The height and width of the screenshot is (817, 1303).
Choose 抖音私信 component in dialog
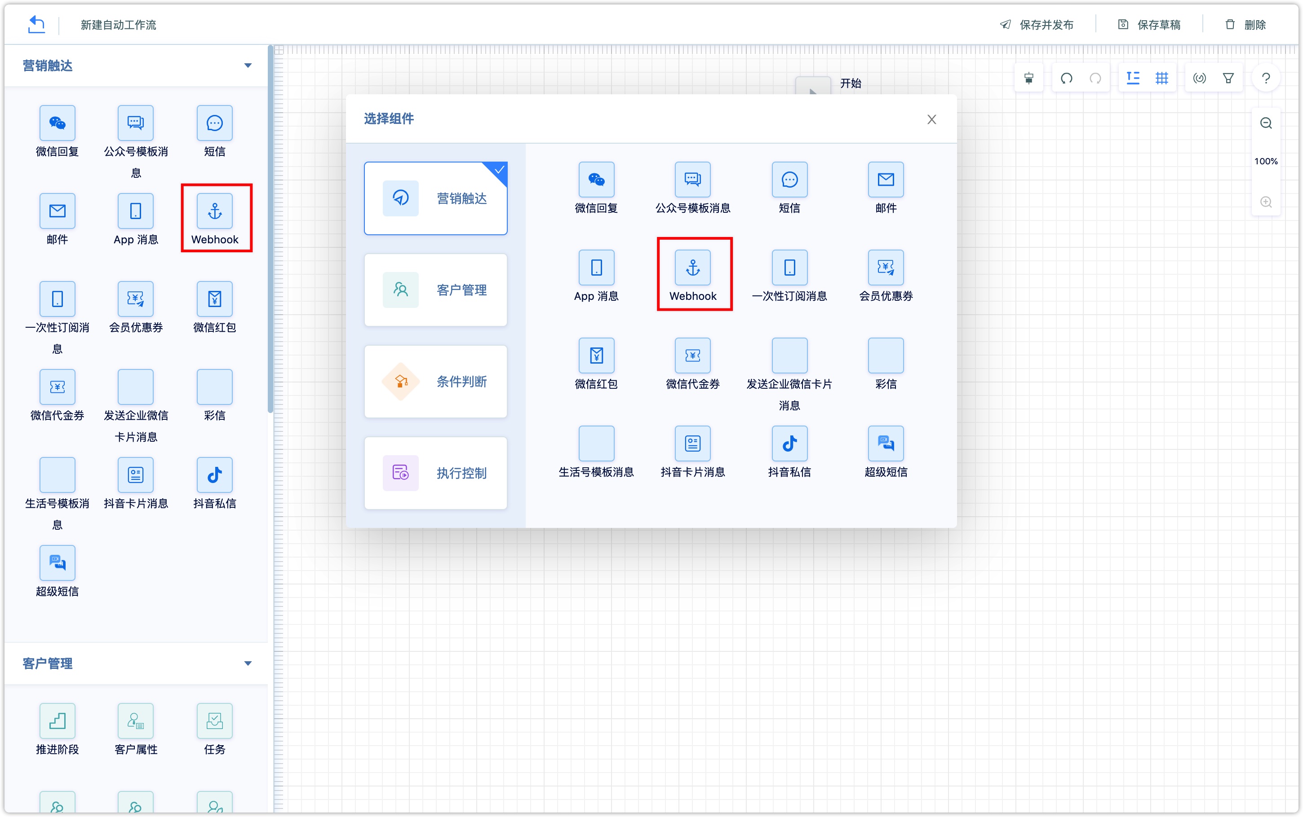789,444
